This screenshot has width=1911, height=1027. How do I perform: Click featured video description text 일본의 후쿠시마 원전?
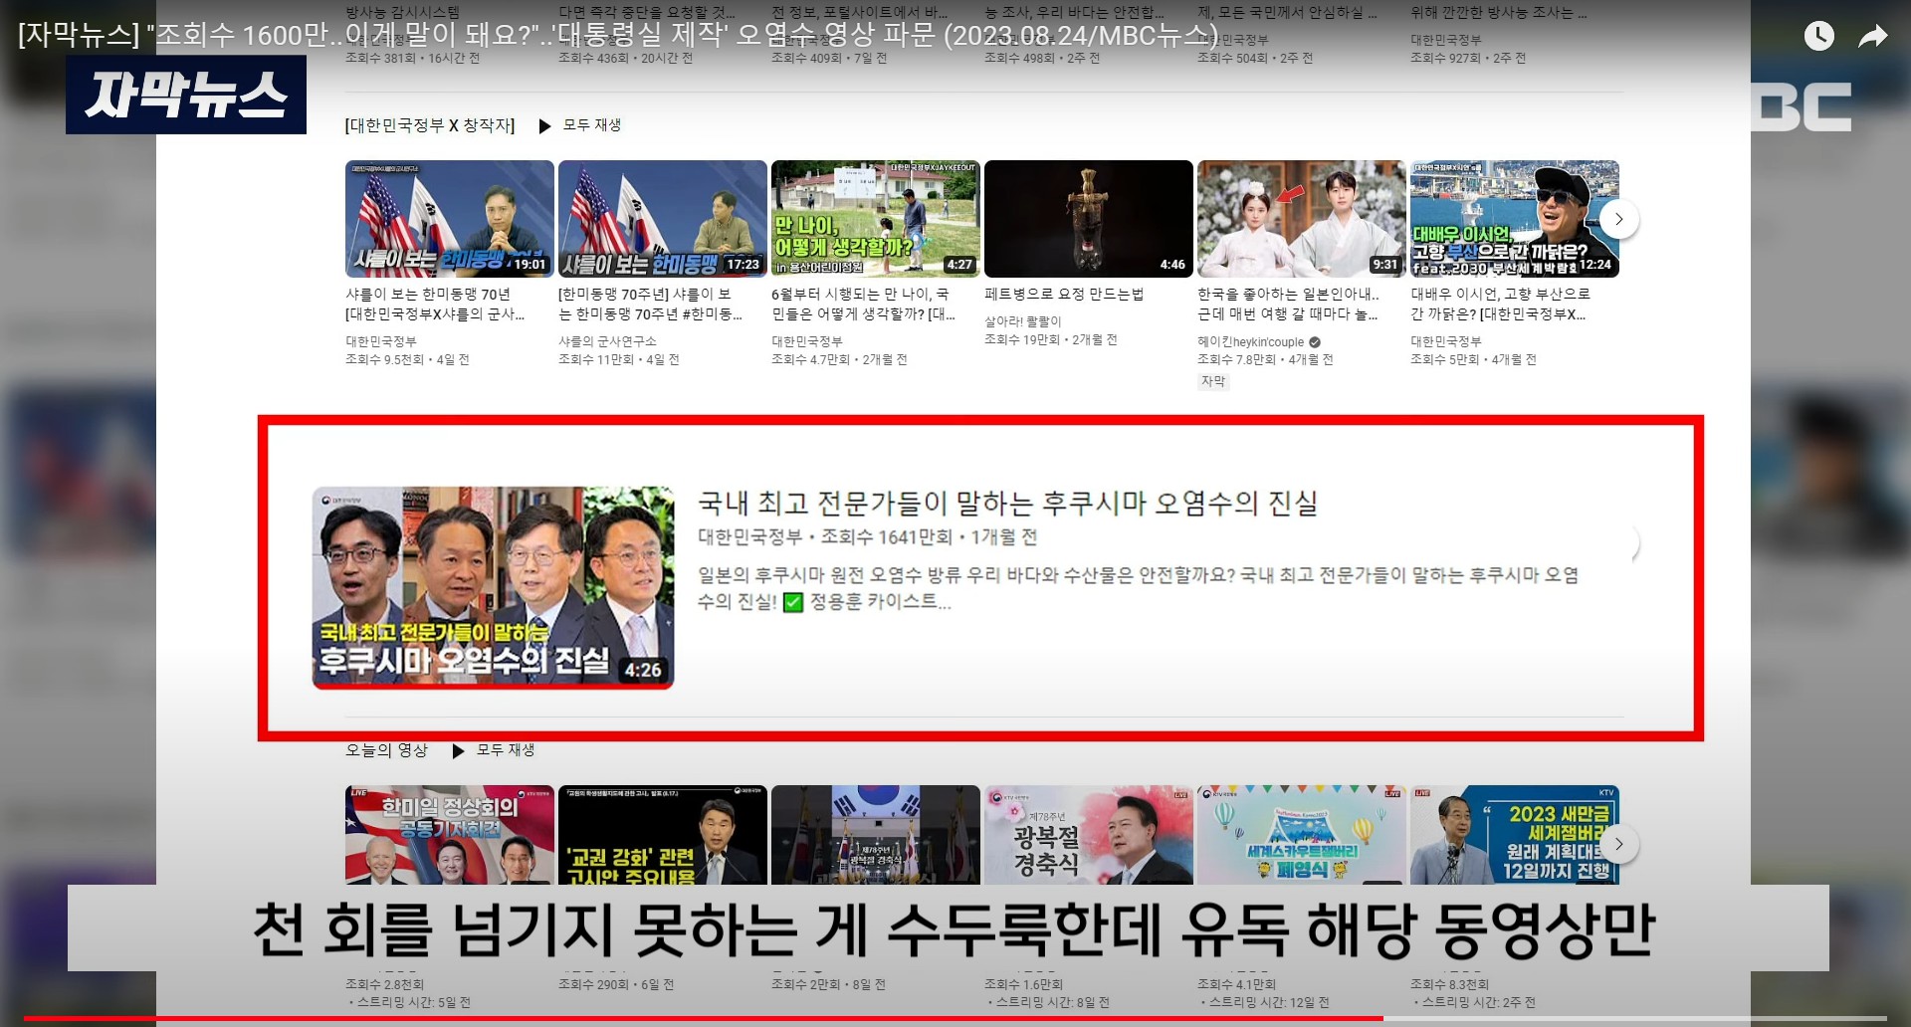tap(1138, 588)
